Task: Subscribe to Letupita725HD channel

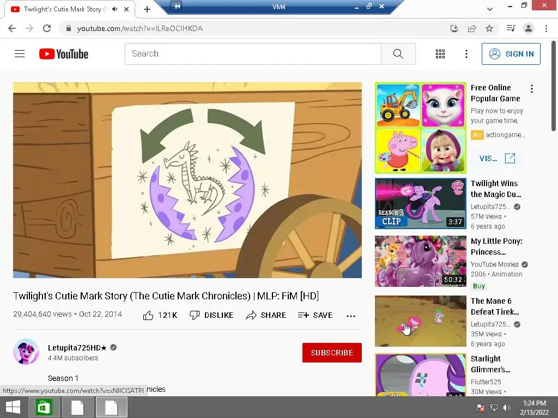Action: click(332, 353)
